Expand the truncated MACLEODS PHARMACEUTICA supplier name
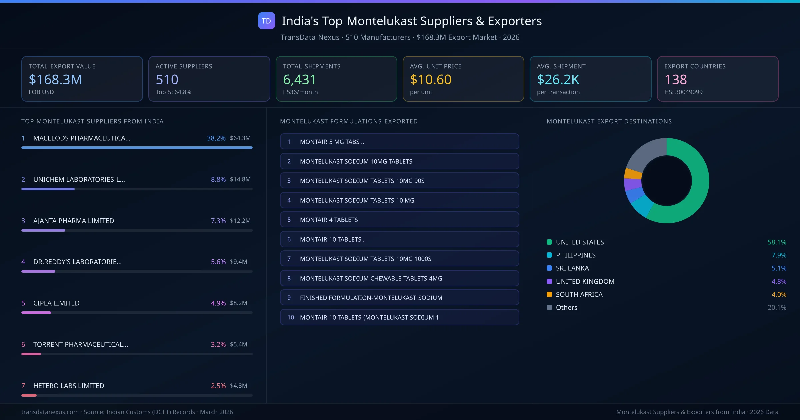The width and height of the screenshot is (800, 420). point(82,138)
